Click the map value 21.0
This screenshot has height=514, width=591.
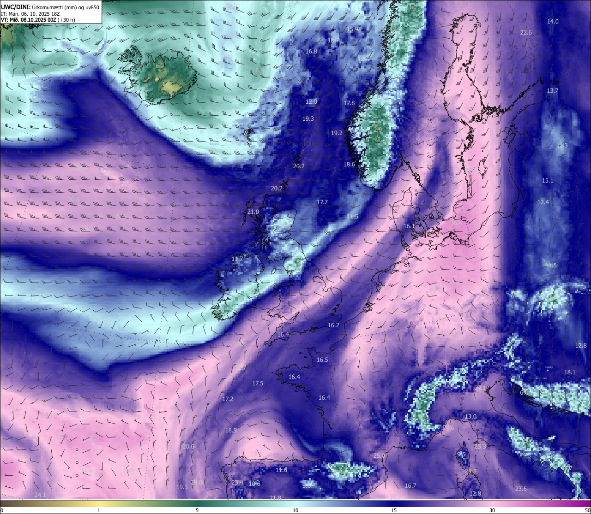point(253,212)
